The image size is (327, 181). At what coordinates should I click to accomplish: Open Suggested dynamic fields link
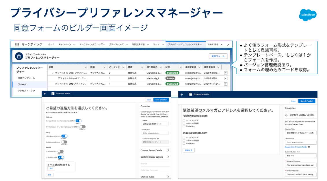(x=296, y=147)
